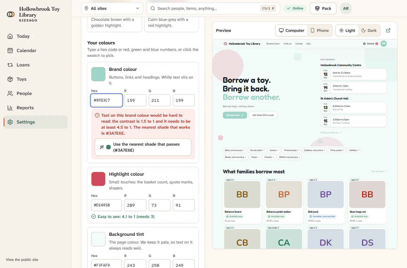Click the Hollowbrook Toy Library logo icon
This screenshot has height=268, width=407.
pyautogui.click(x=11, y=14)
